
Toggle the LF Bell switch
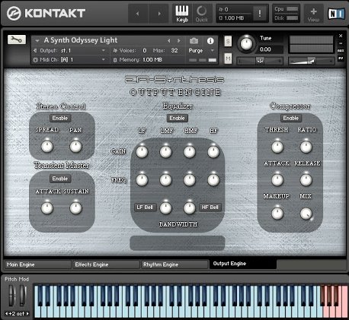tap(145, 208)
